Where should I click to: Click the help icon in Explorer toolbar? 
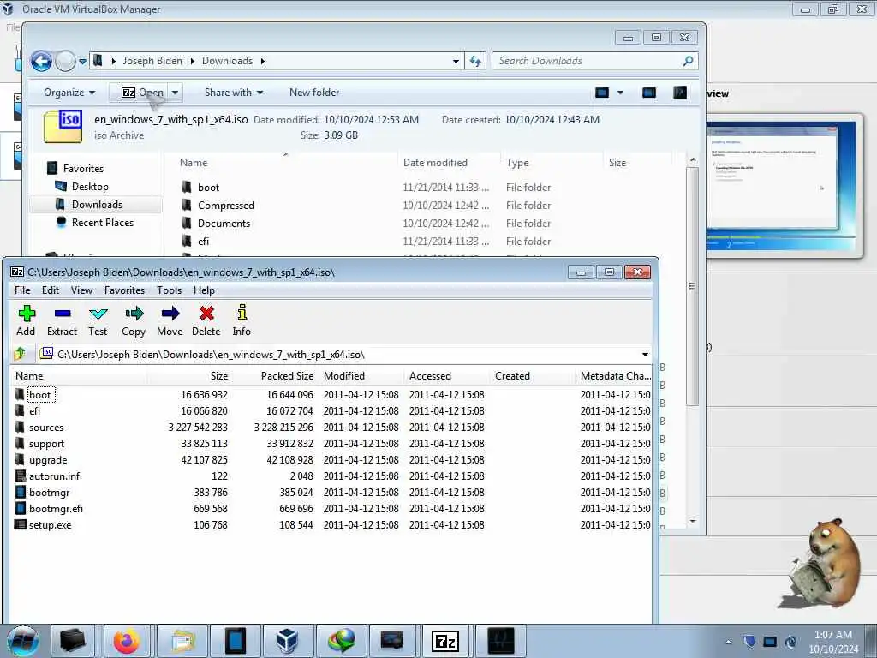point(680,93)
